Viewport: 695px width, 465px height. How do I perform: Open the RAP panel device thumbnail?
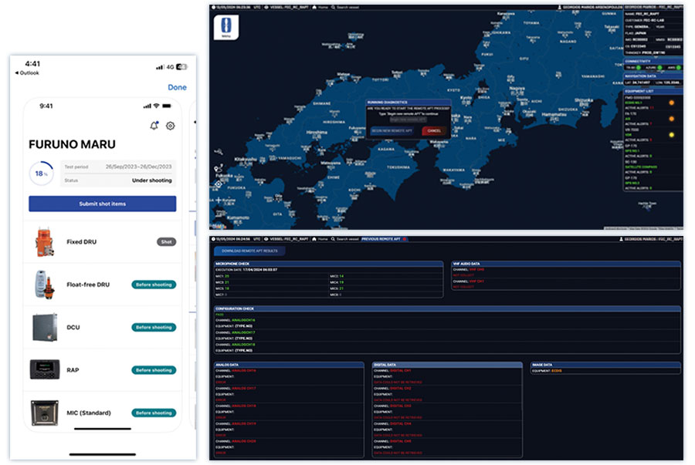[45, 370]
